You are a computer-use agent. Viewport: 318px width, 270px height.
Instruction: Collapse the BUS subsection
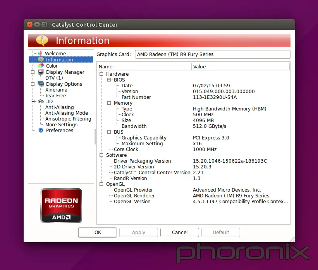(x=109, y=132)
